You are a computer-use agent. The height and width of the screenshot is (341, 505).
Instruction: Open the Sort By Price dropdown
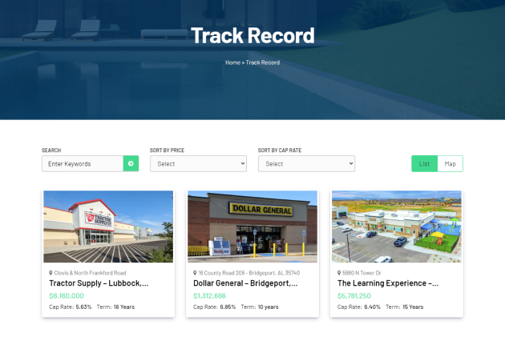pos(198,163)
